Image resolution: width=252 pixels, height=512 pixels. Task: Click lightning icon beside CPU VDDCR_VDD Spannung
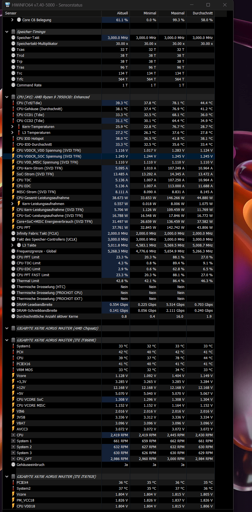(13, 150)
